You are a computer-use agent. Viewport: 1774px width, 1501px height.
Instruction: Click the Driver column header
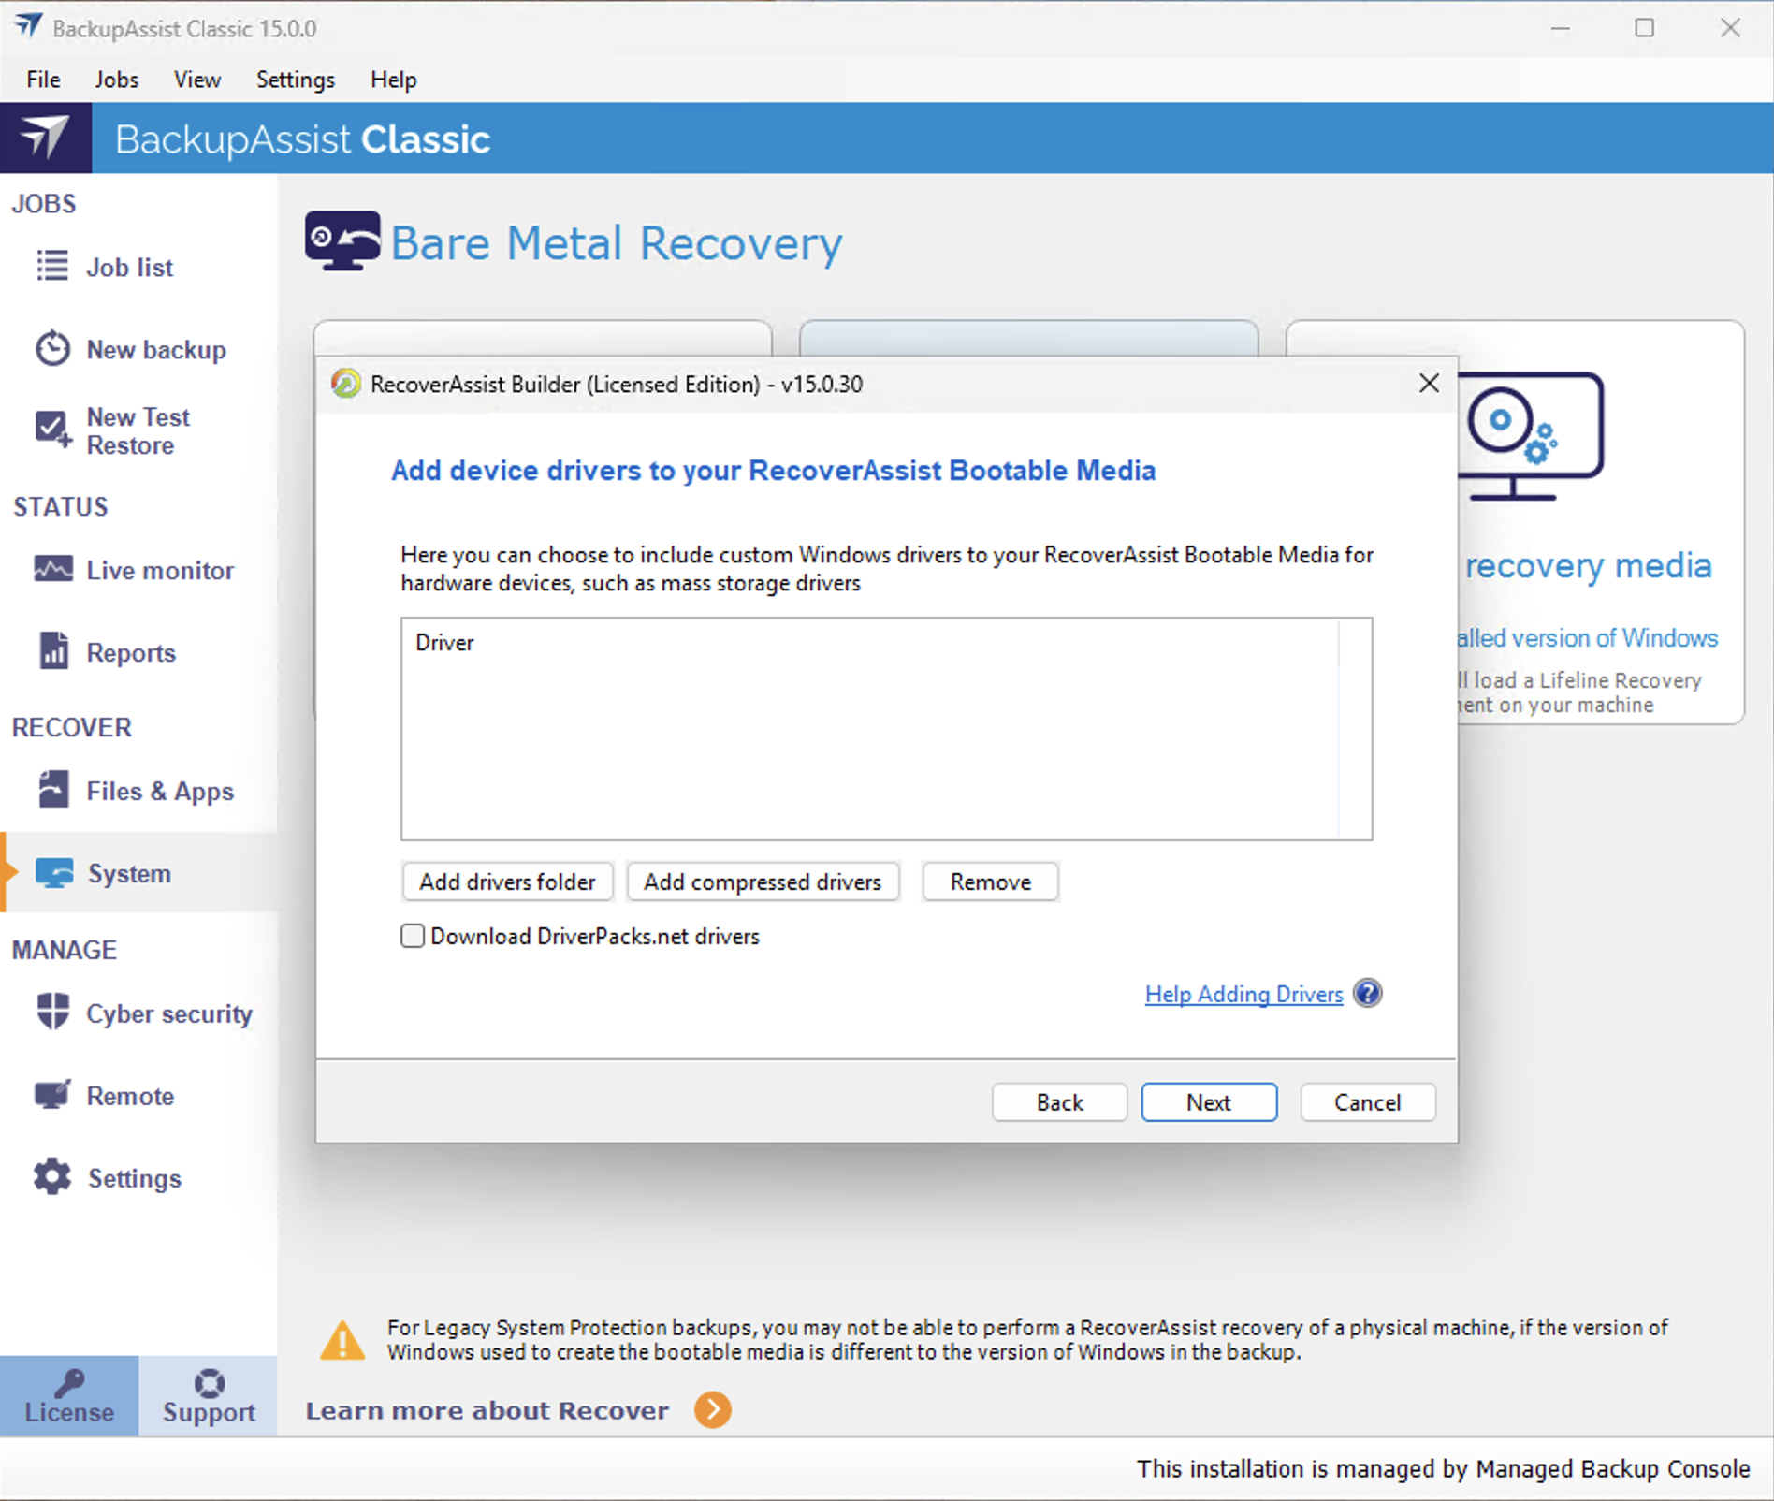445,643
